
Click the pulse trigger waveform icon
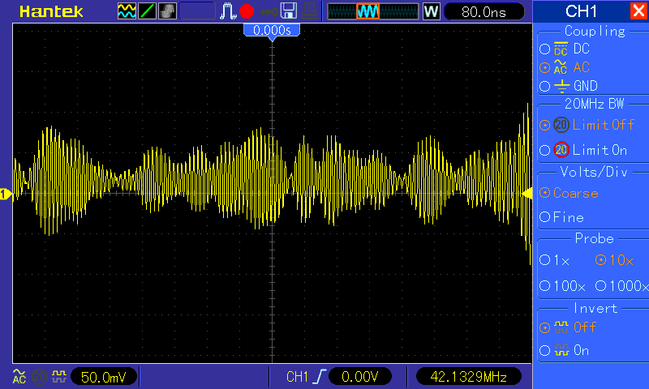coord(228,11)
